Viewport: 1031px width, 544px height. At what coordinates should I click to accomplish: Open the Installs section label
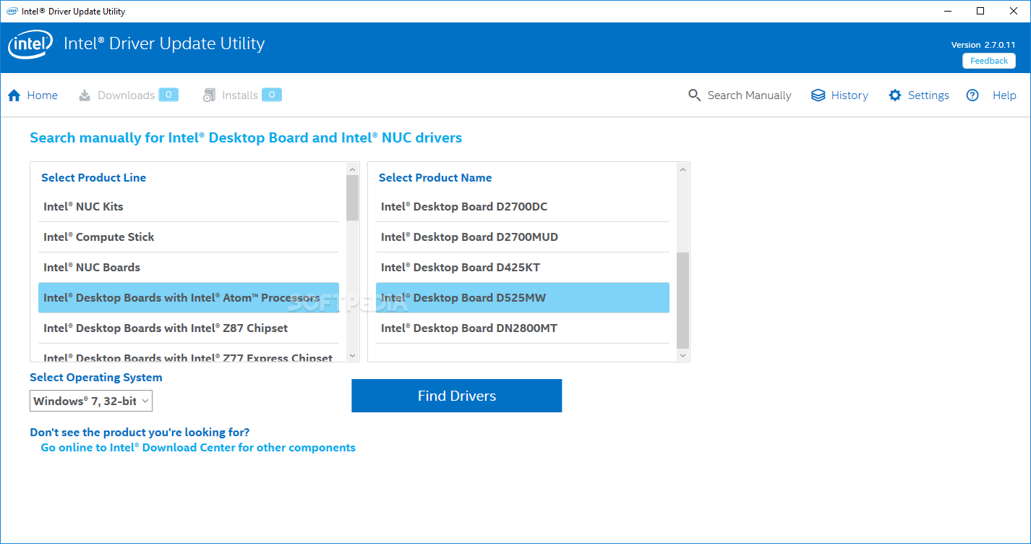pos(240,95)
